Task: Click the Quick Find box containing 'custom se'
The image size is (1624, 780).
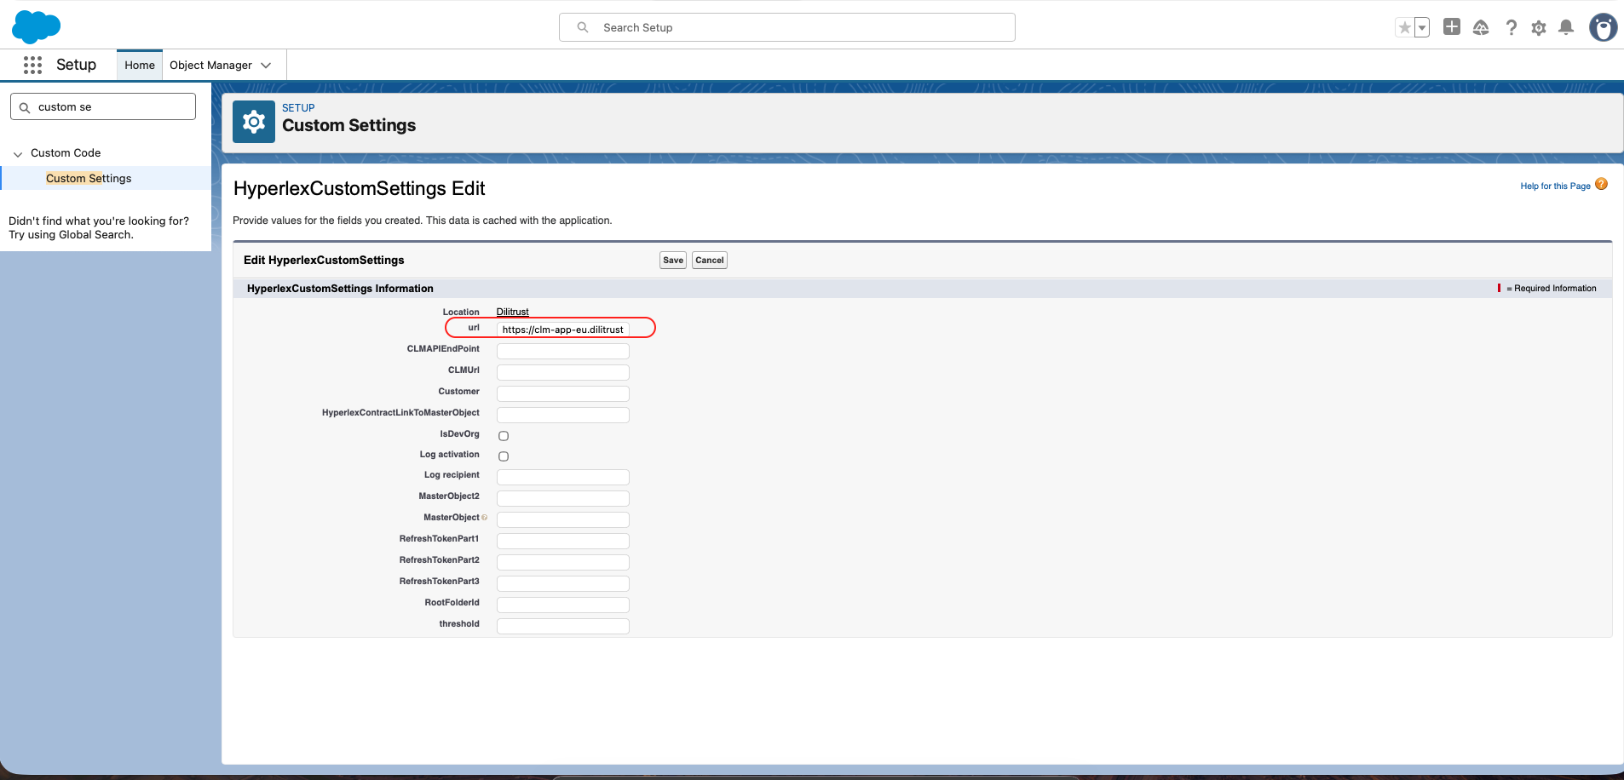Action: (103, 106)
